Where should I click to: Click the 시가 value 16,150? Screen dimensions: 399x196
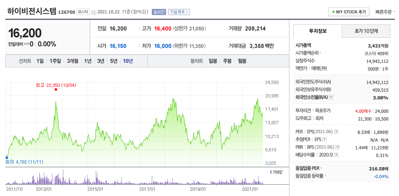(118, 46)
